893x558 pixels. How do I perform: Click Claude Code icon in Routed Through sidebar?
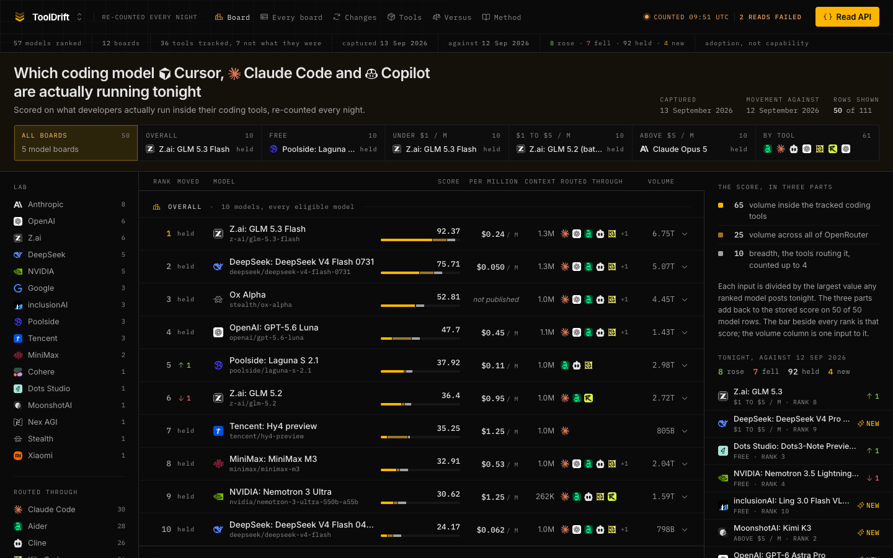tap(18, 510)
